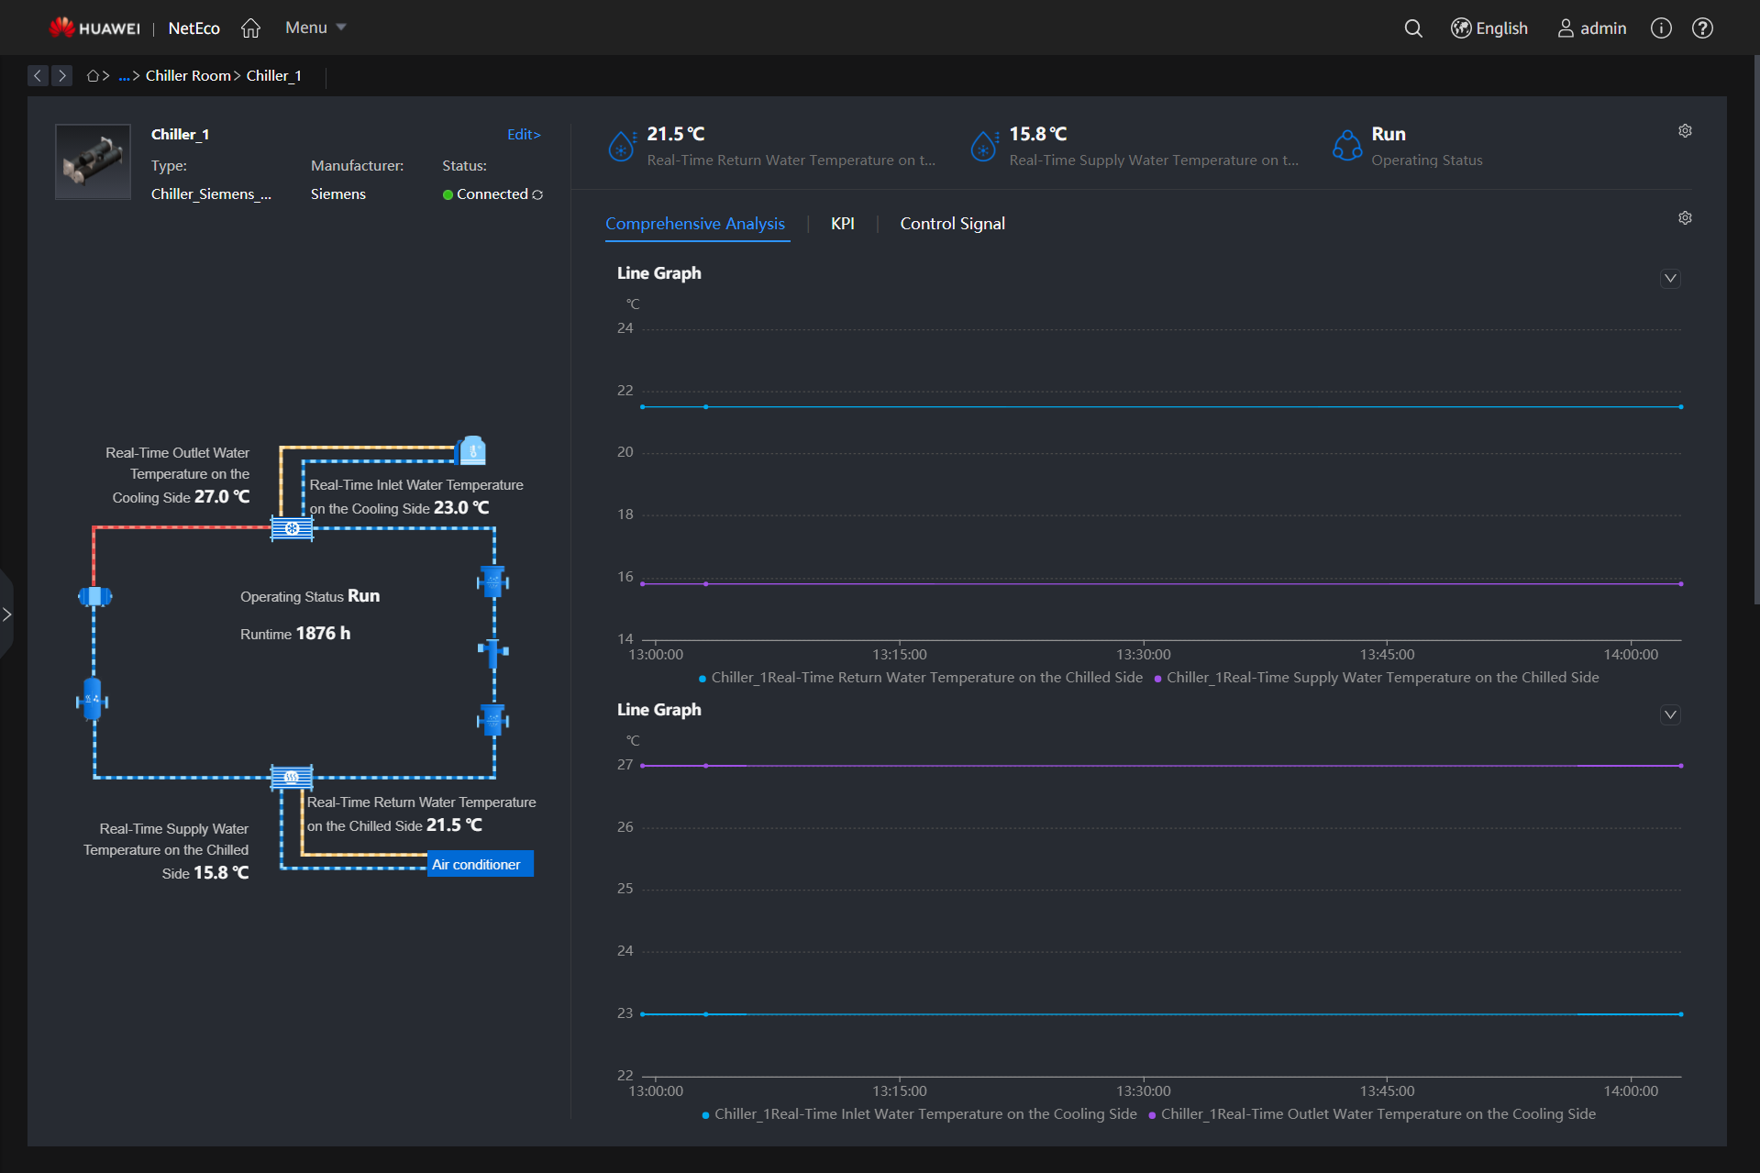This screenshot has width=1760, height=1173.
Task: Open the Menu dropdown
Action: pyautogui.click(x=314, y=28)
